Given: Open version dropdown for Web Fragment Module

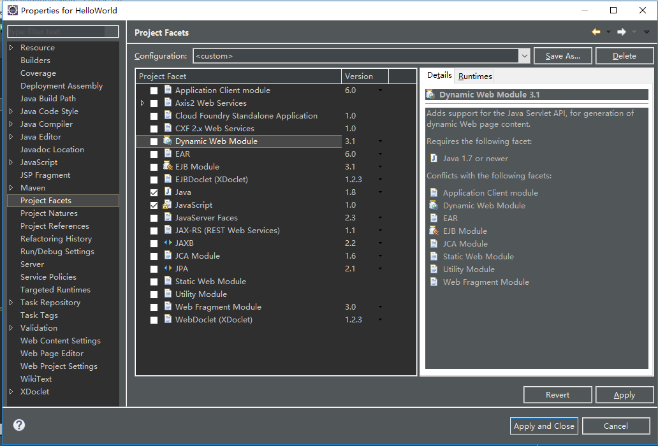Looking at the screenshot, I should click(x=380, y=307).
